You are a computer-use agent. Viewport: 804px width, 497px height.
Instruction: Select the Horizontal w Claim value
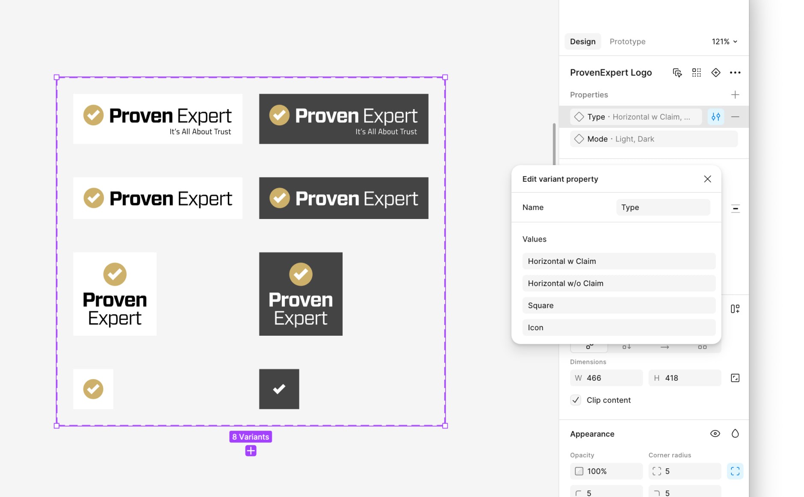[x=619, y=261]
